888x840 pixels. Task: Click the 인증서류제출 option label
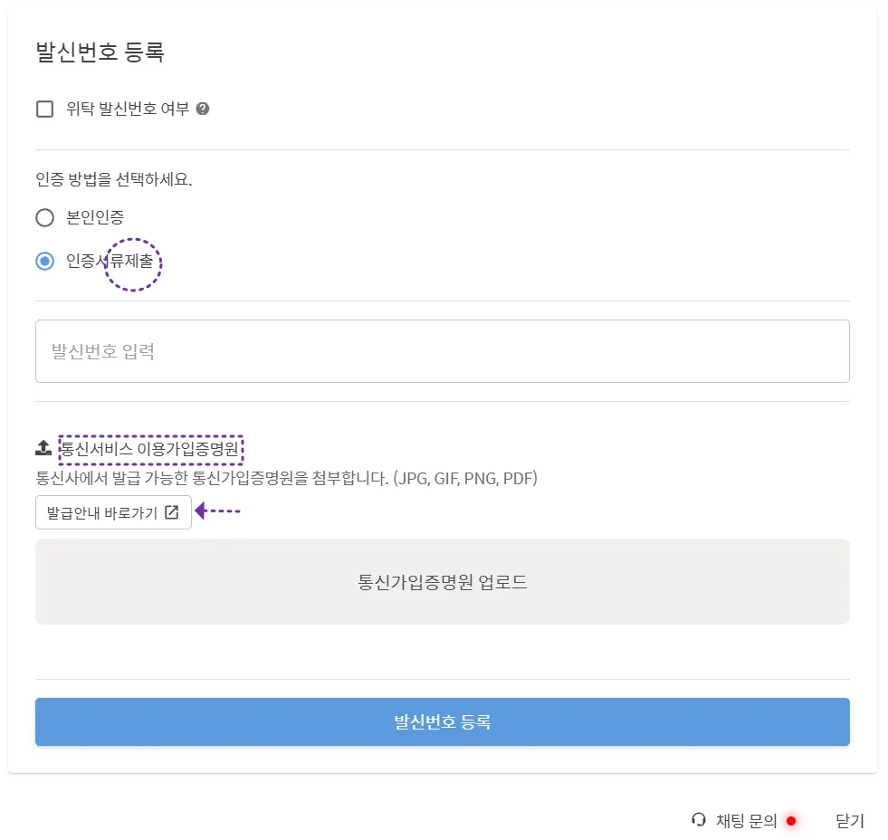click(x=110, y=262)
